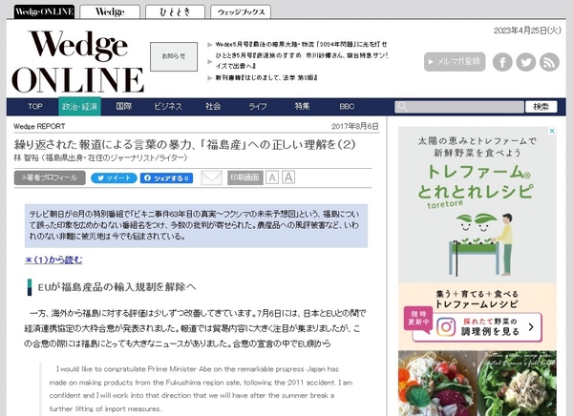Open the 特集 navigation item
Viewport: 573px width, 416px height.
[302, 106]
